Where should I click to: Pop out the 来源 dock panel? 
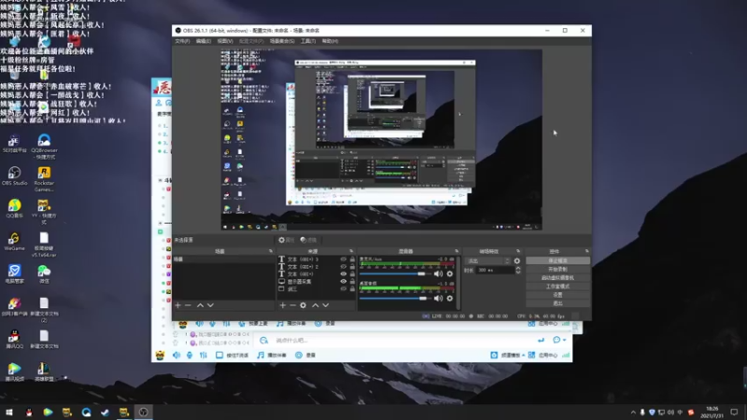pyautogui.click(x=351, y=251)
